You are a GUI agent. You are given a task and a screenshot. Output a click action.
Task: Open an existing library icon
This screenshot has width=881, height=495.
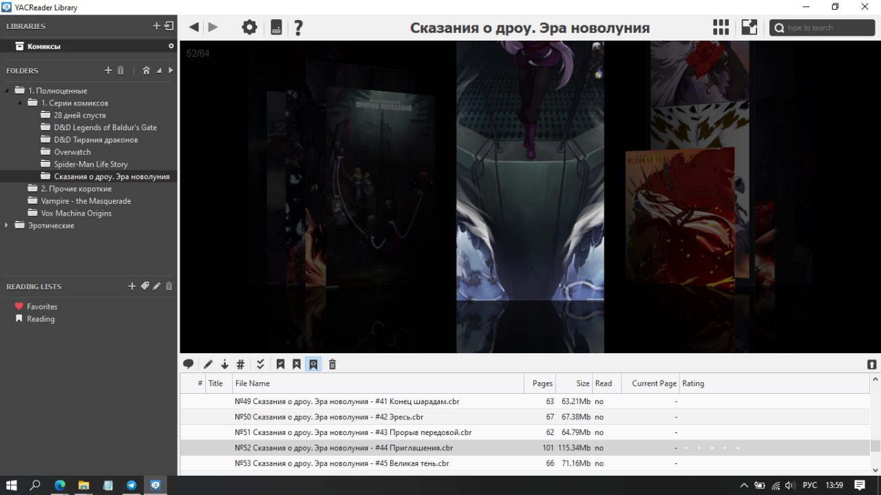169,26
